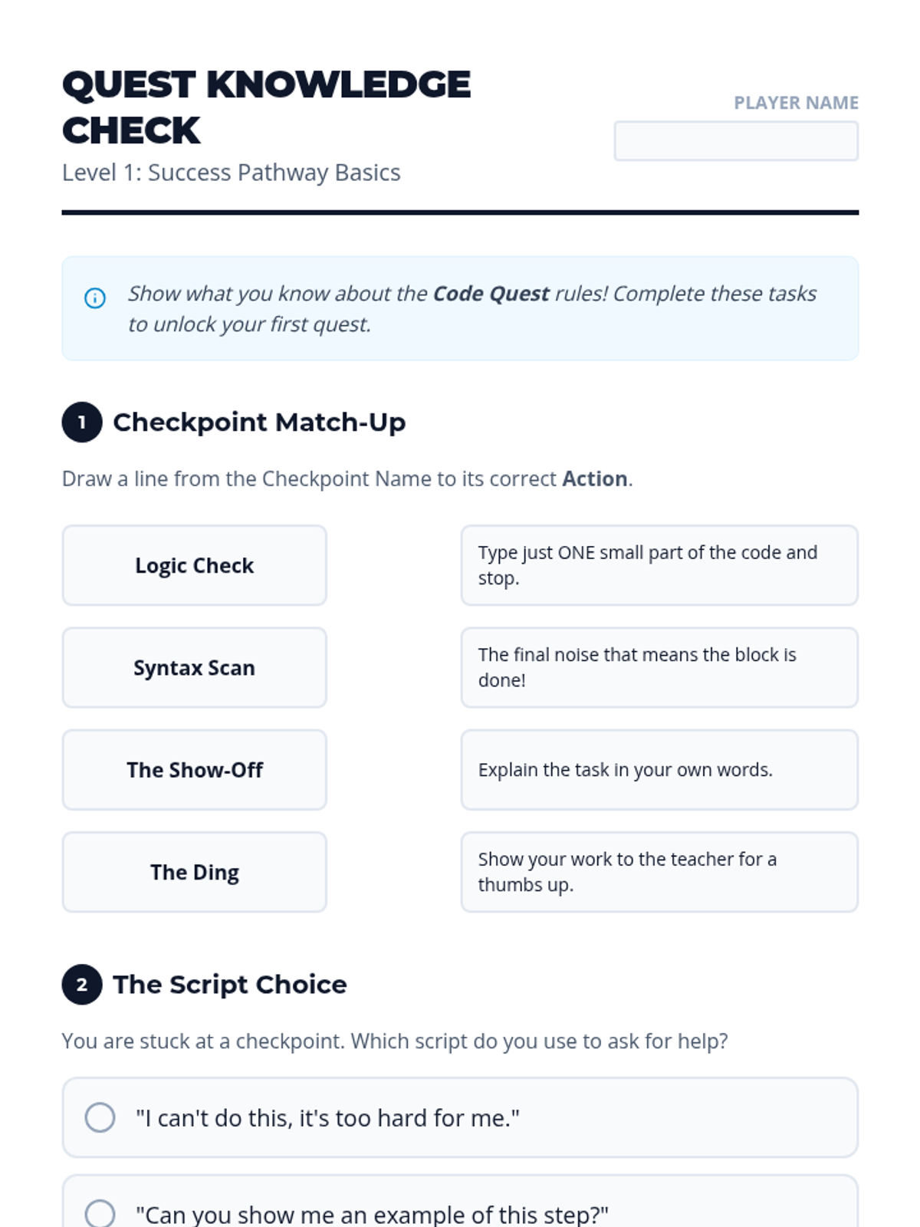Click the Player Name input field
This screenshot has height=1227, width=920.
735,141
